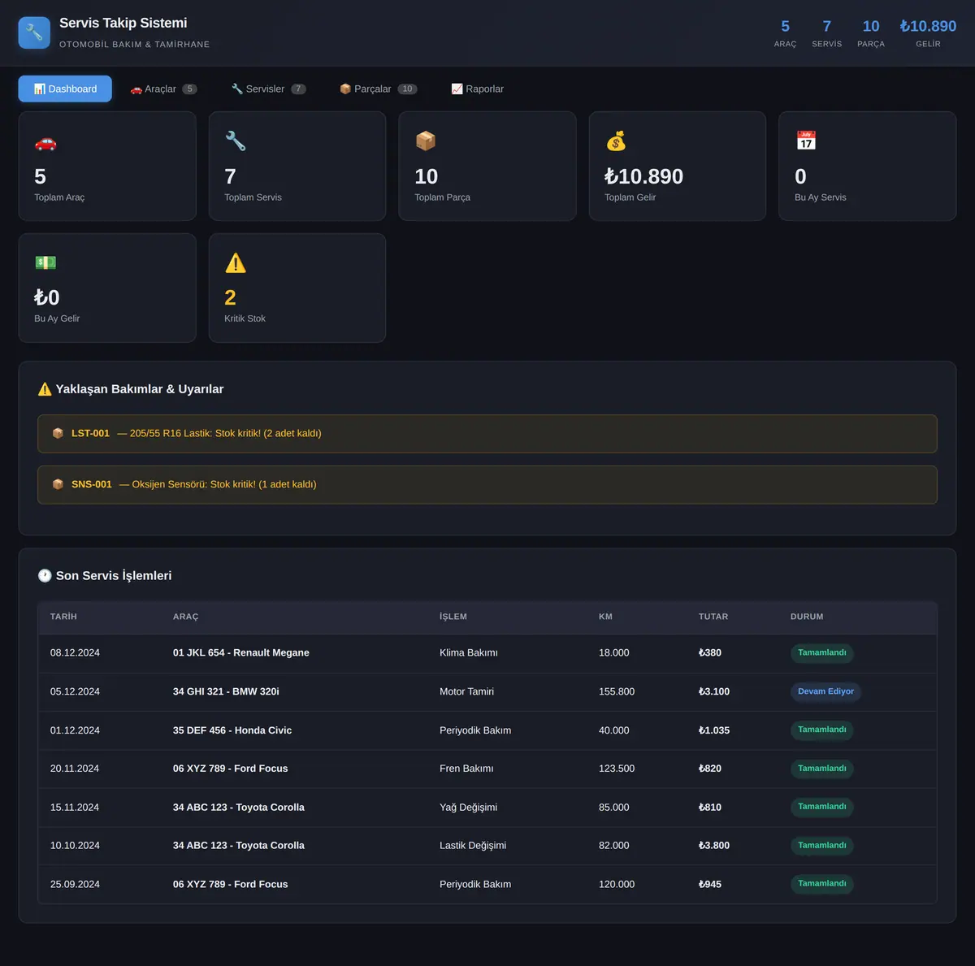Click the TARİH column header
This screenshot has height=966, width=975.
tap(63, 617)
